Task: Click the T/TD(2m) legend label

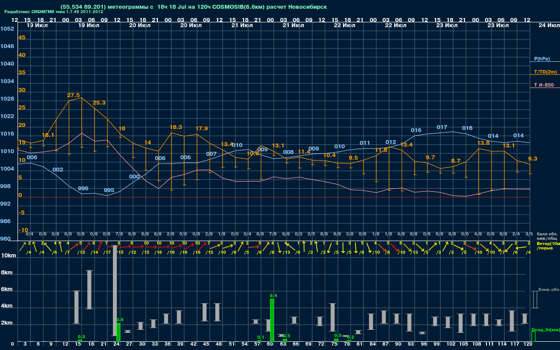Action: point(546,72)
